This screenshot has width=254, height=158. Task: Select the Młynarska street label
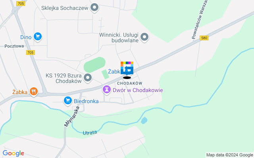[x=71, y=117]
